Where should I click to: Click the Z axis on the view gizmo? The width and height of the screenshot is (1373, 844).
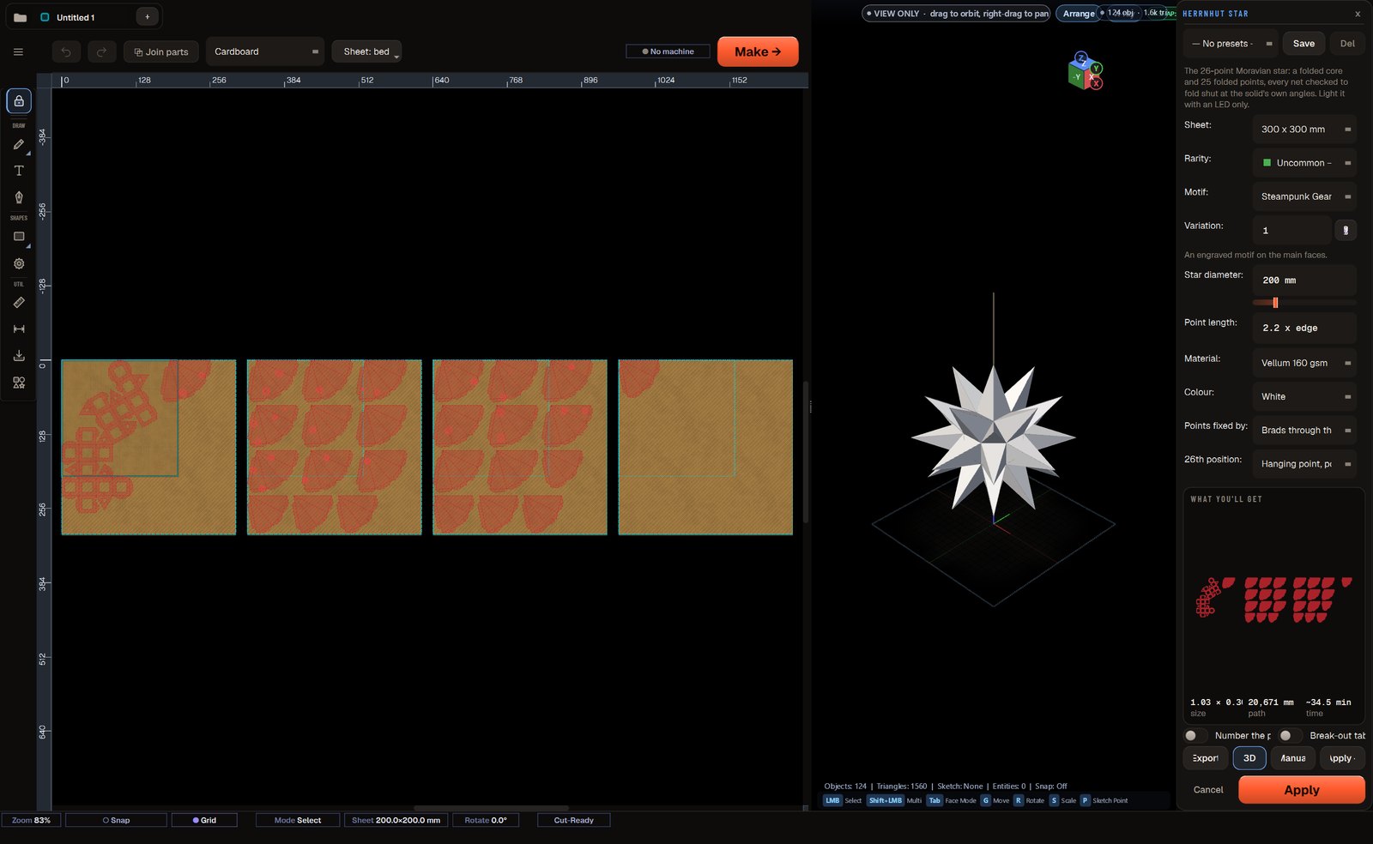[1081, 59]
